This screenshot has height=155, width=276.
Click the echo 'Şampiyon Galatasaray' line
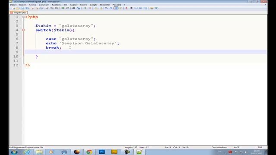pyautogui.click(x=82, y=43)
